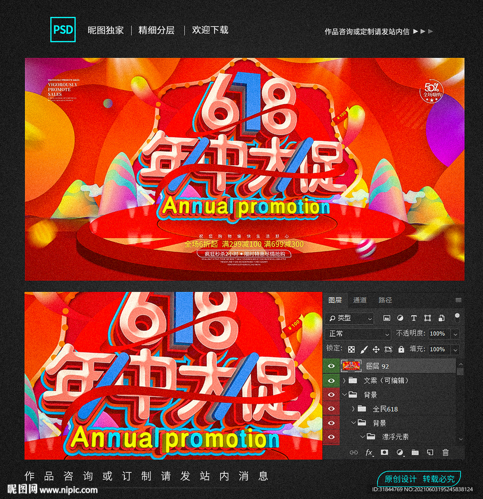483x499 pixels.
Task: Click the 图层 92 layer thumbnail
Action: pos(351,365)
